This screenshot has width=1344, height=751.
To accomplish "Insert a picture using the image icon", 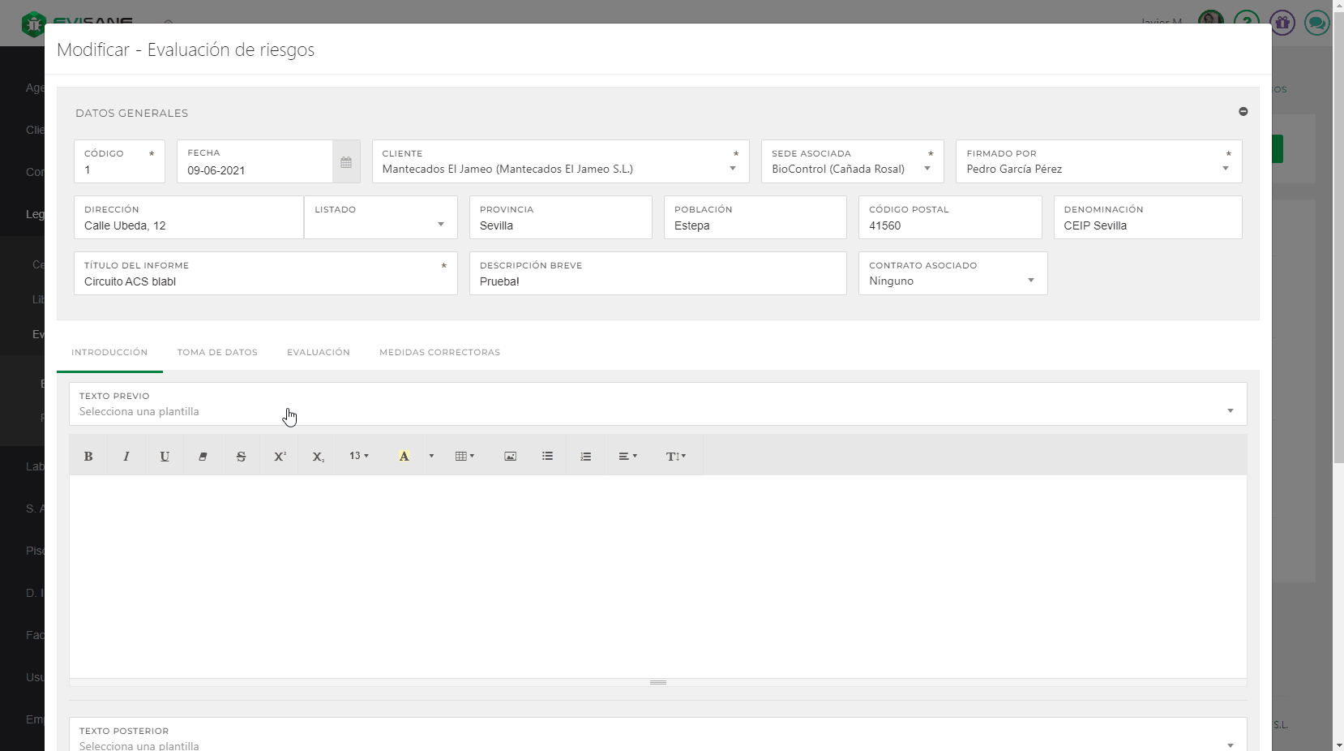I will pyautogui.click(x=510, y=457).
